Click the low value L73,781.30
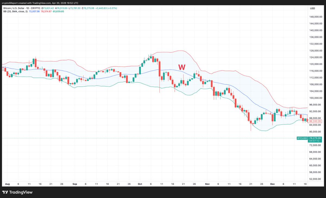The height and width of the screenshot is (198, 326). click(74, 8)
